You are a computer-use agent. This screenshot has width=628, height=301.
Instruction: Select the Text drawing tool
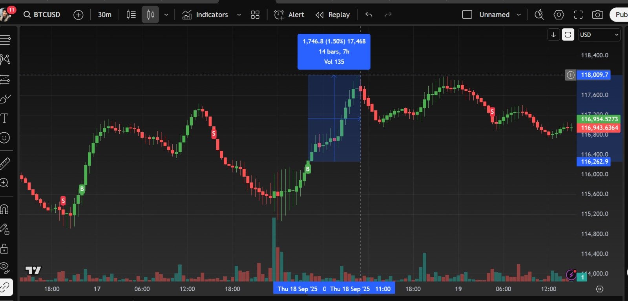(5, 118)
